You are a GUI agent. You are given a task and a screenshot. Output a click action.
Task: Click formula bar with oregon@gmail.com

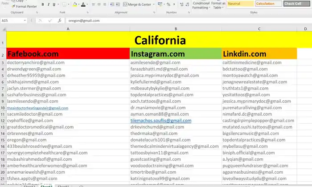[189, 20]
